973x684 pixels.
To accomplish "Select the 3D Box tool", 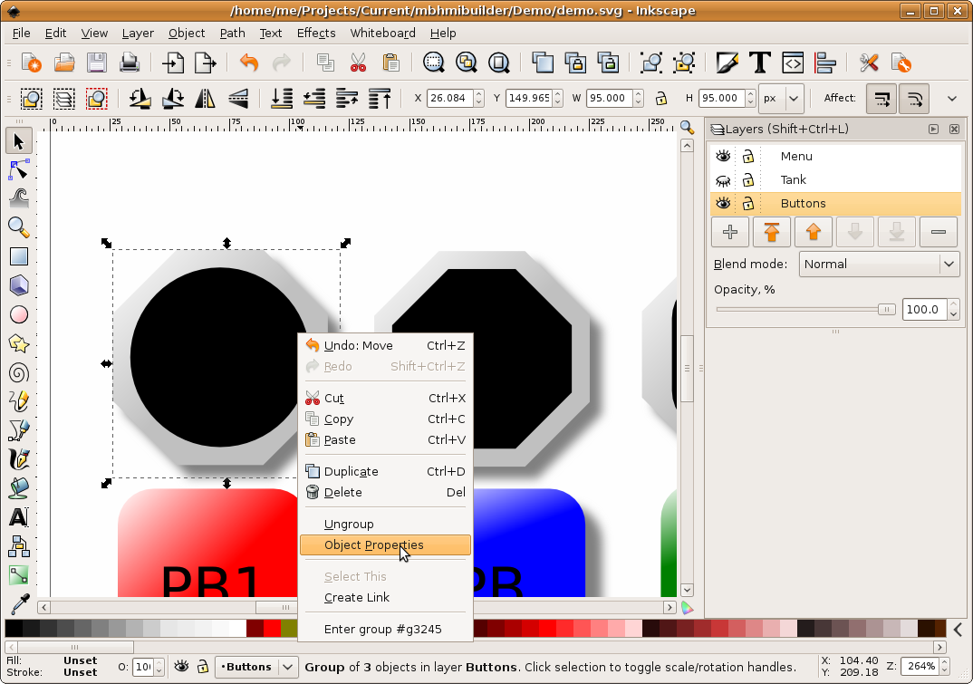I will [19, 285].
